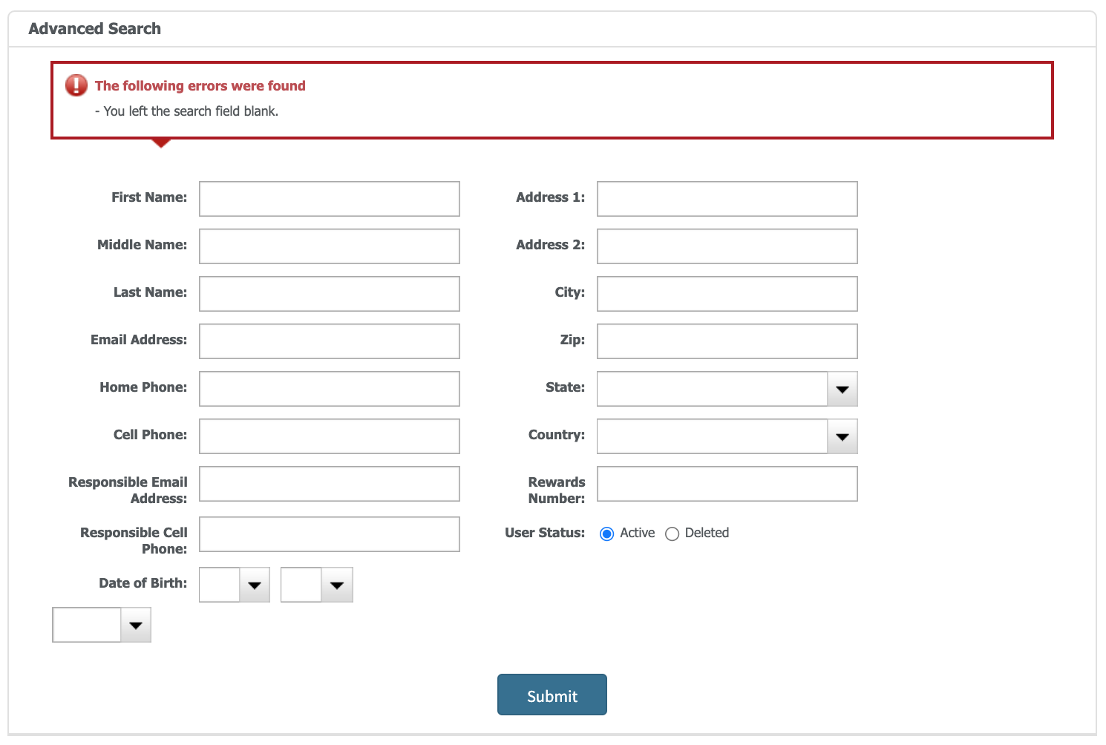This screenshot has width=1106, height=745.
Task: Click the 'First Name:' label
Action: (149, 197)
